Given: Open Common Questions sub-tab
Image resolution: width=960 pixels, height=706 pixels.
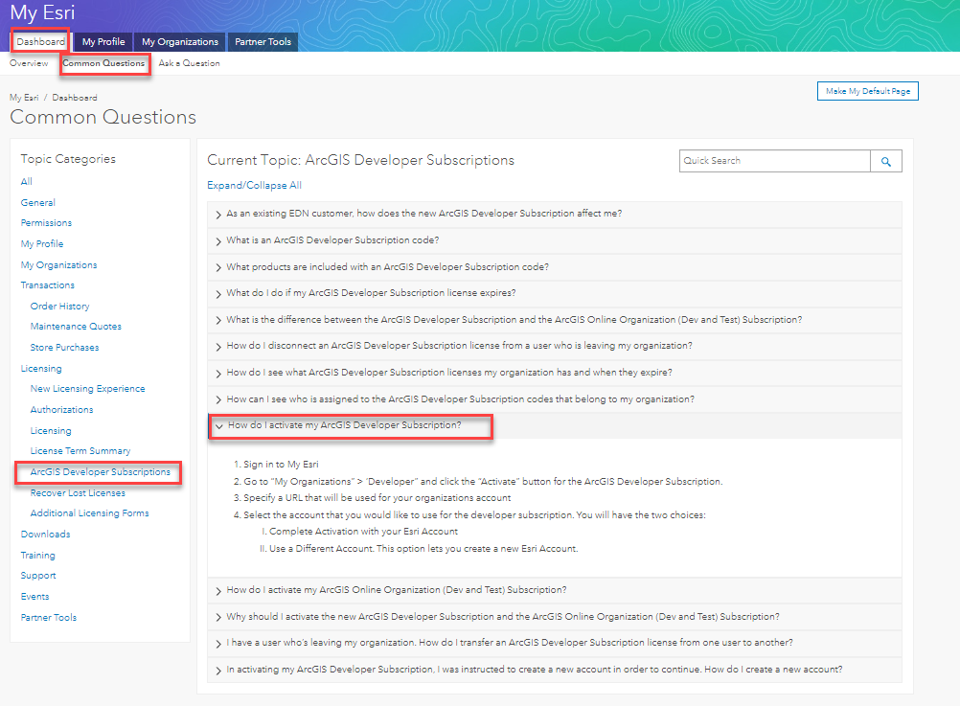Looking at the screenshot, I should [103, 63].
